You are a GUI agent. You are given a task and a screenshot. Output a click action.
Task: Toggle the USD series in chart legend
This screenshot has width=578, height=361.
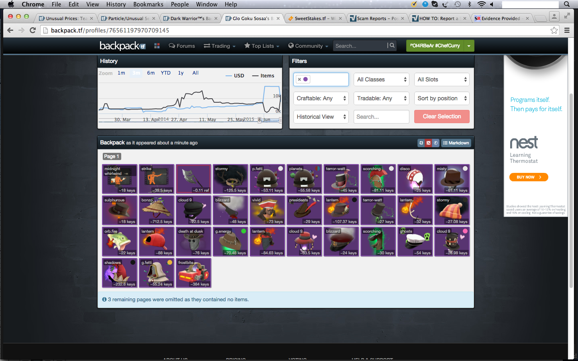[x=235, y=76]
